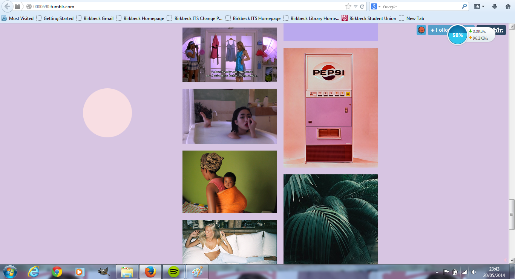Open the taskbar clock showing 23:43

click(x=494, y=272)
